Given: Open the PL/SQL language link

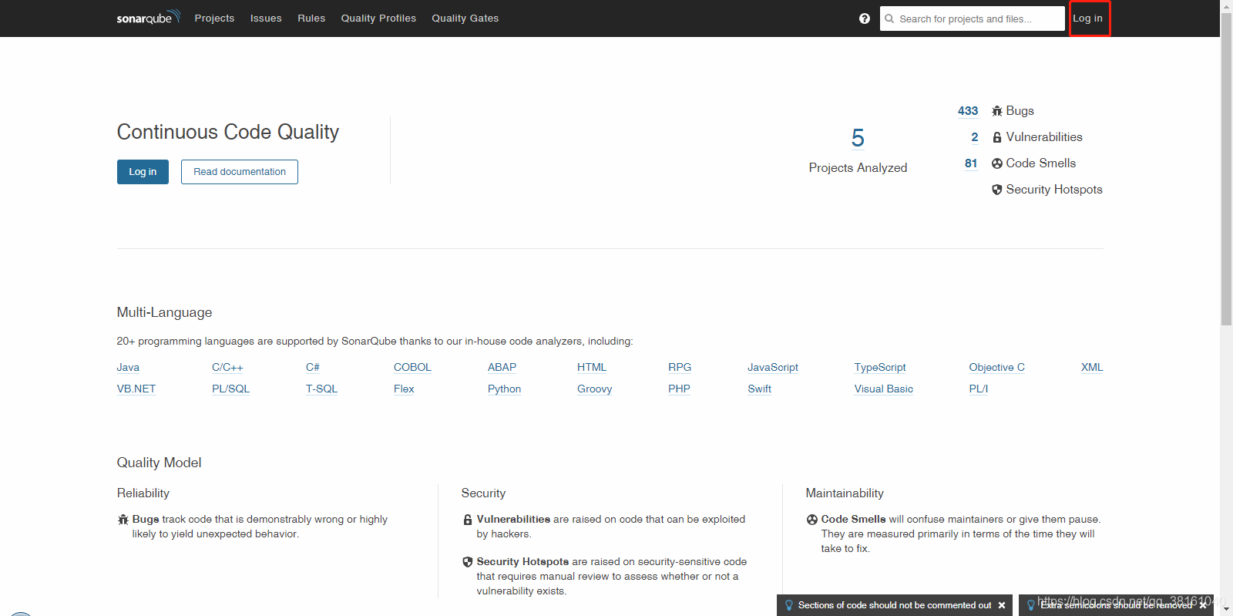Looking at the screenshot, I should click(x=231, y=389).
